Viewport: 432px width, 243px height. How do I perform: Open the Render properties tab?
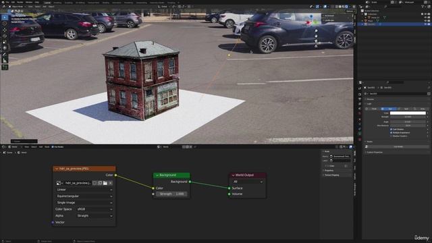coord(360,94)
